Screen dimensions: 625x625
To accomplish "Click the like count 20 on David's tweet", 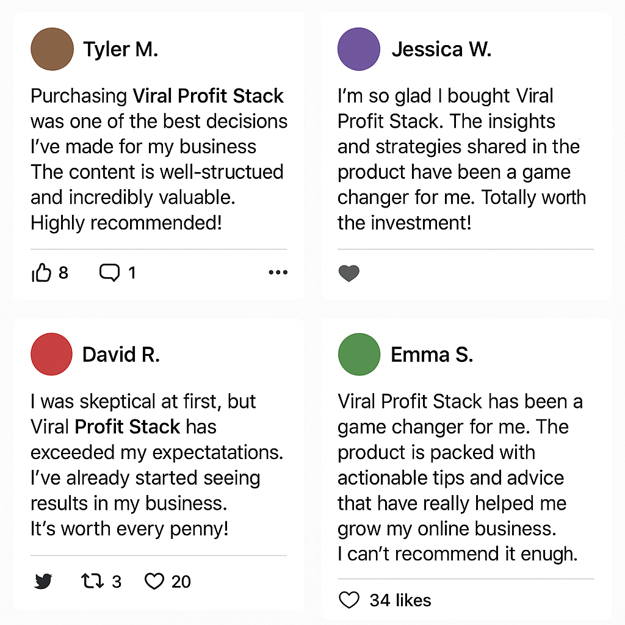I will pyautogui.click(x=181, y=582).
